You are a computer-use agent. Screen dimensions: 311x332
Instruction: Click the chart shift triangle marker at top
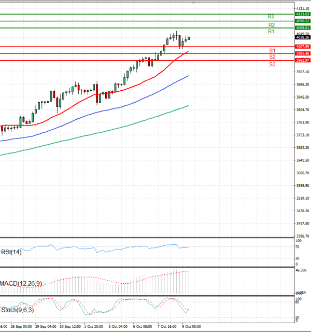click(193, 3)
